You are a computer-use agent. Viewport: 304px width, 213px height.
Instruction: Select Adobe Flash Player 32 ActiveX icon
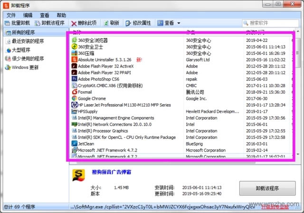[75, 66]
